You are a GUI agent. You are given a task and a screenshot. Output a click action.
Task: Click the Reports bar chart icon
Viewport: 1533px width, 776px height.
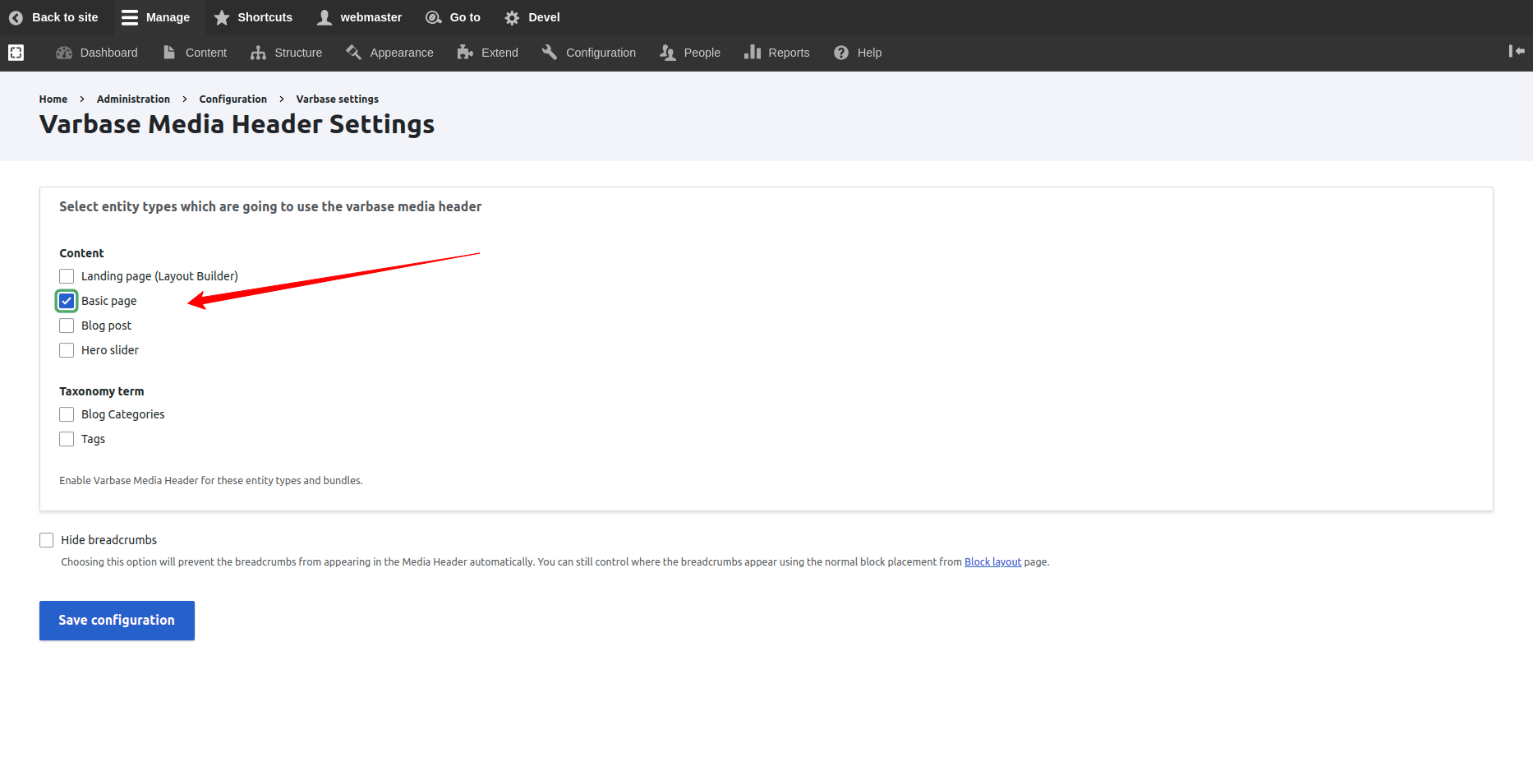(753, 53)
